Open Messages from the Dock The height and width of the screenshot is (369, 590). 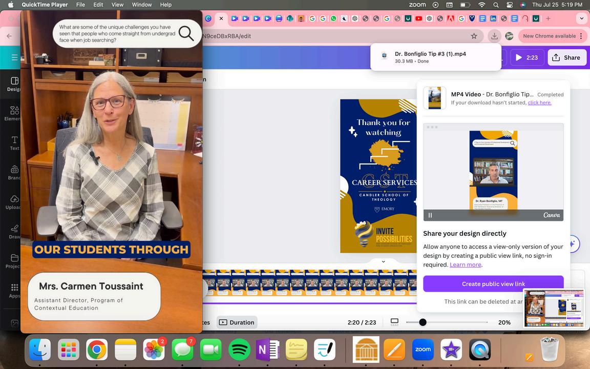182,350
